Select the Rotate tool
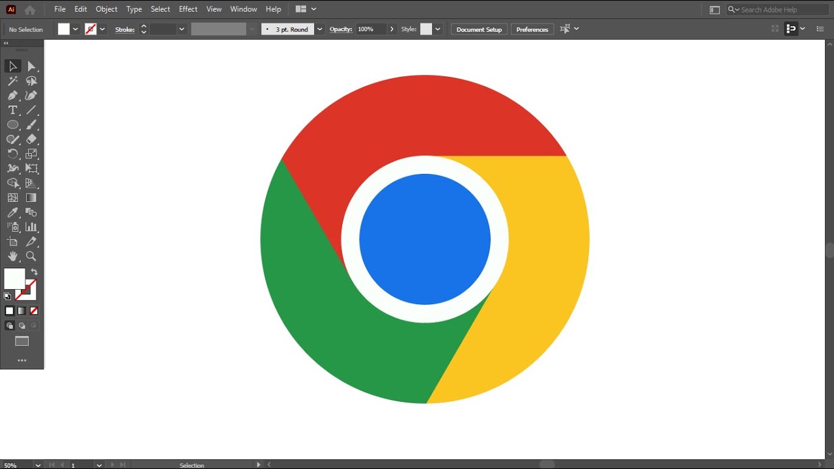 12,154
